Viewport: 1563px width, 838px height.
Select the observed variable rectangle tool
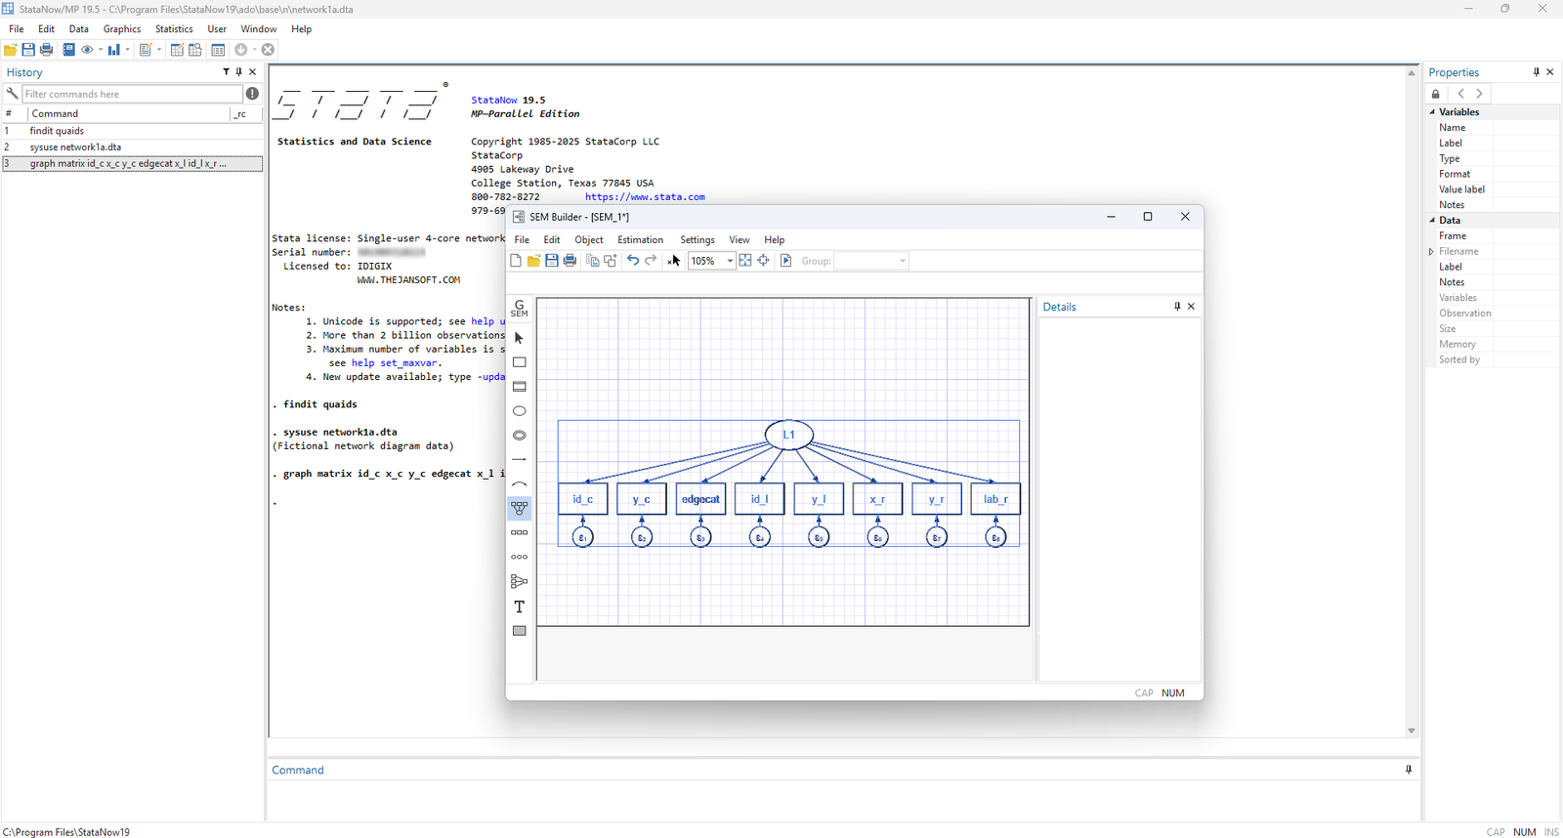[520, 362]
